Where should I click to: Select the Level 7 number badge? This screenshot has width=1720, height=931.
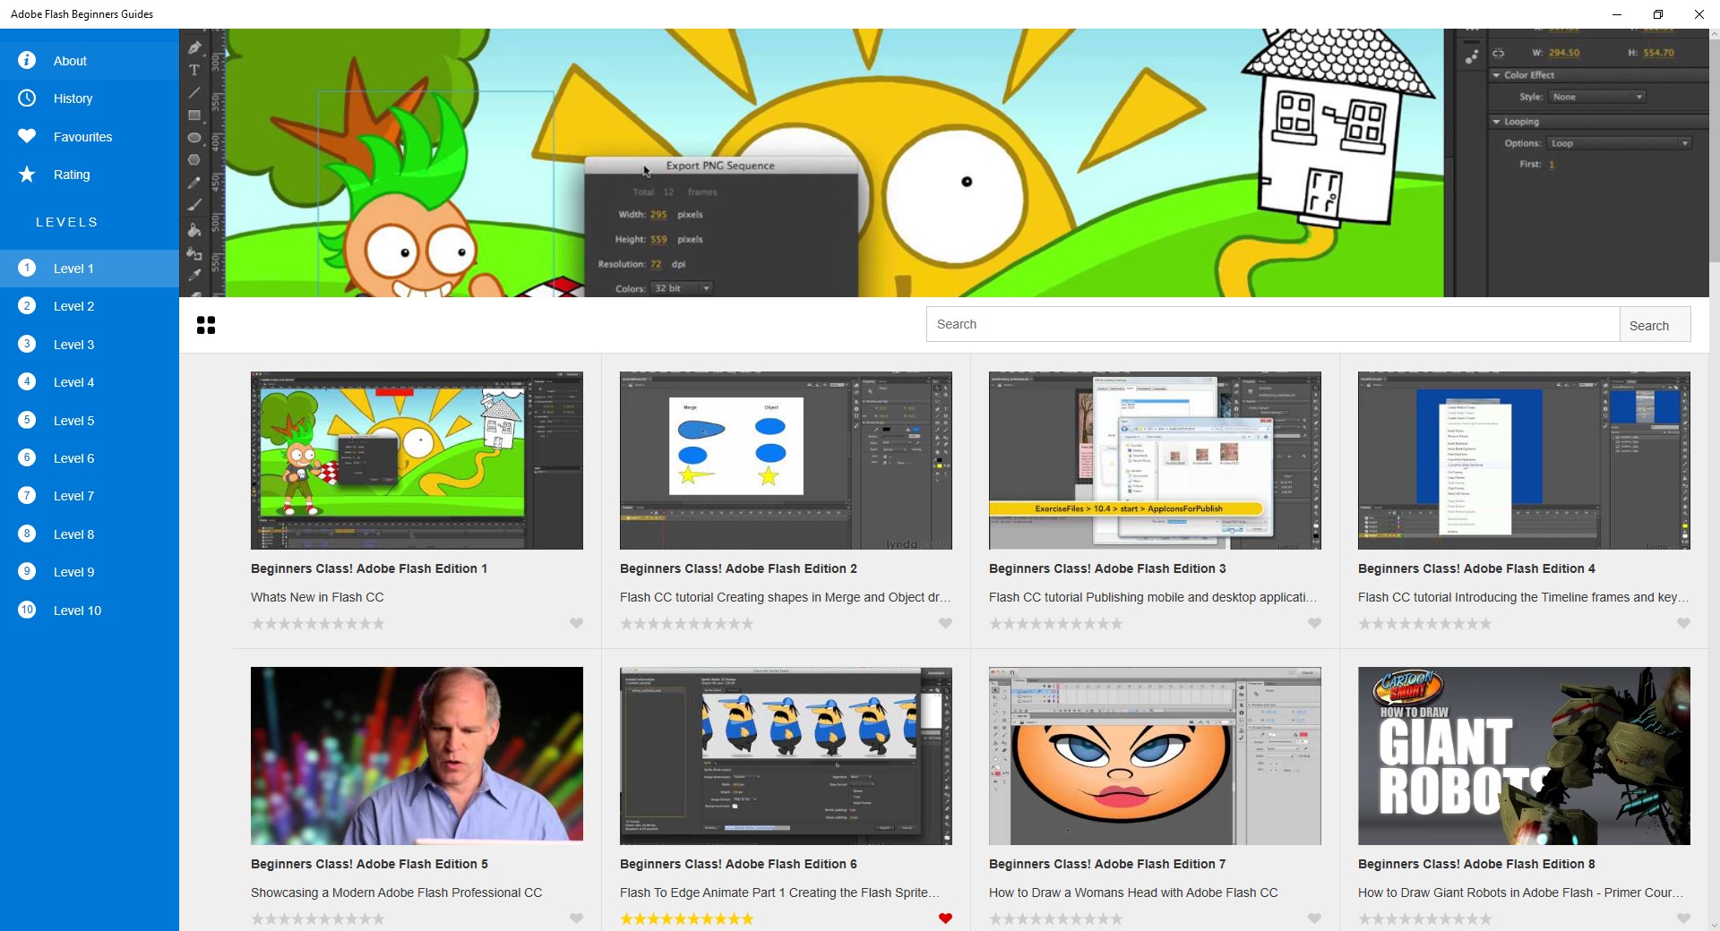[27, 495]
